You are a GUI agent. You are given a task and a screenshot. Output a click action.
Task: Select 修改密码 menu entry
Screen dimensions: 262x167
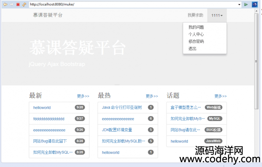click(196, 41)
